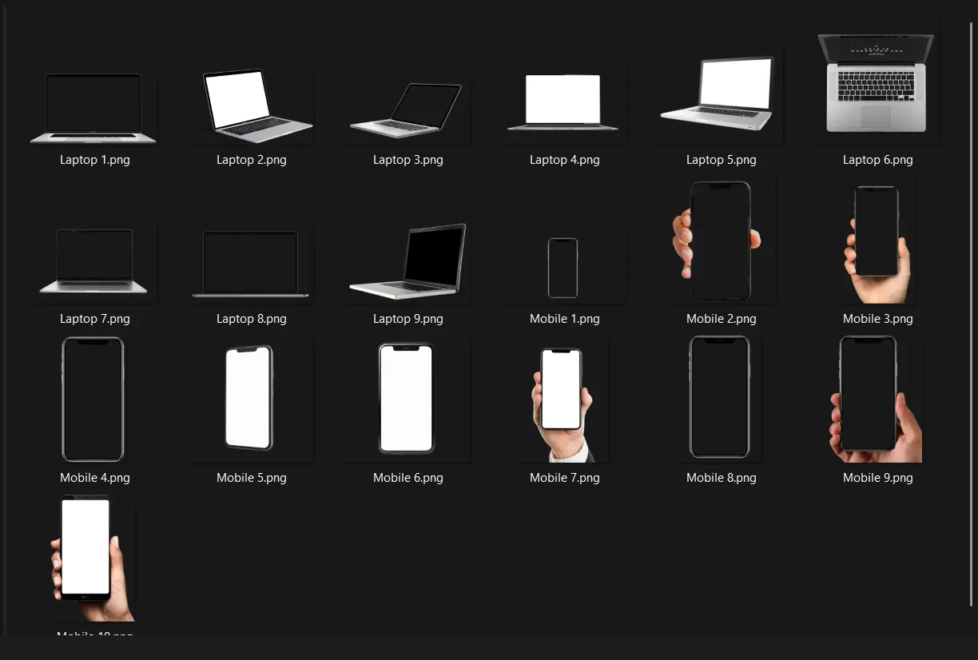Open the Mobile 6.png white screen phone
The width and height of the screenshot is (978, 660).
(x=407, y=399)
